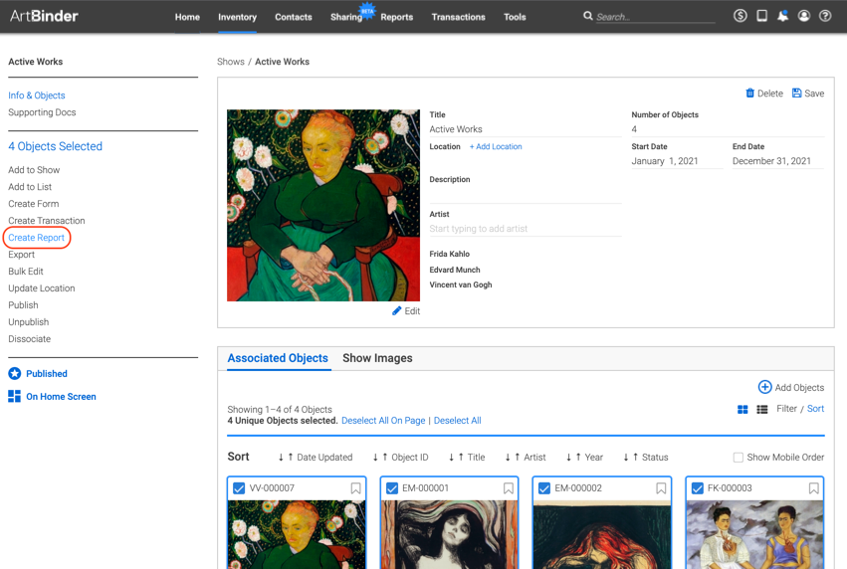Click Add to Show

coord(34,169)
